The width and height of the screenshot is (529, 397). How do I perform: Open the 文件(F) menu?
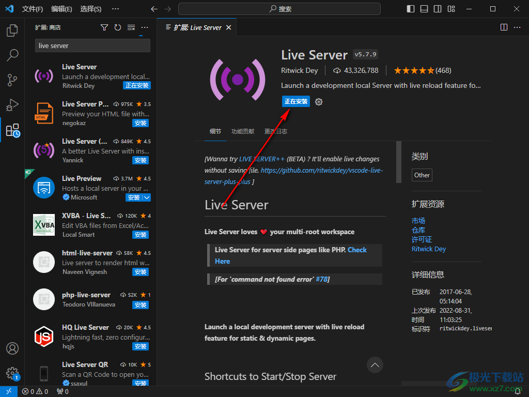(33, 9)
